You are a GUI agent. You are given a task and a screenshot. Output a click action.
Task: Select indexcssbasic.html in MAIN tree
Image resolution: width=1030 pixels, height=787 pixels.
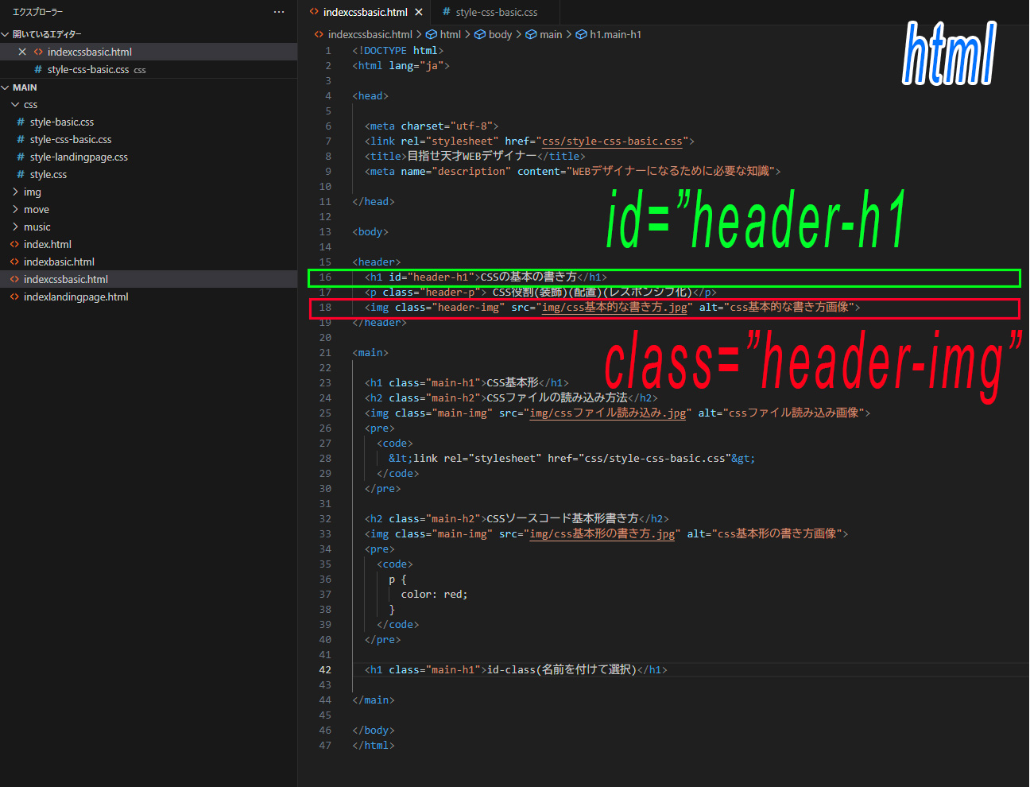pos(149,280)
